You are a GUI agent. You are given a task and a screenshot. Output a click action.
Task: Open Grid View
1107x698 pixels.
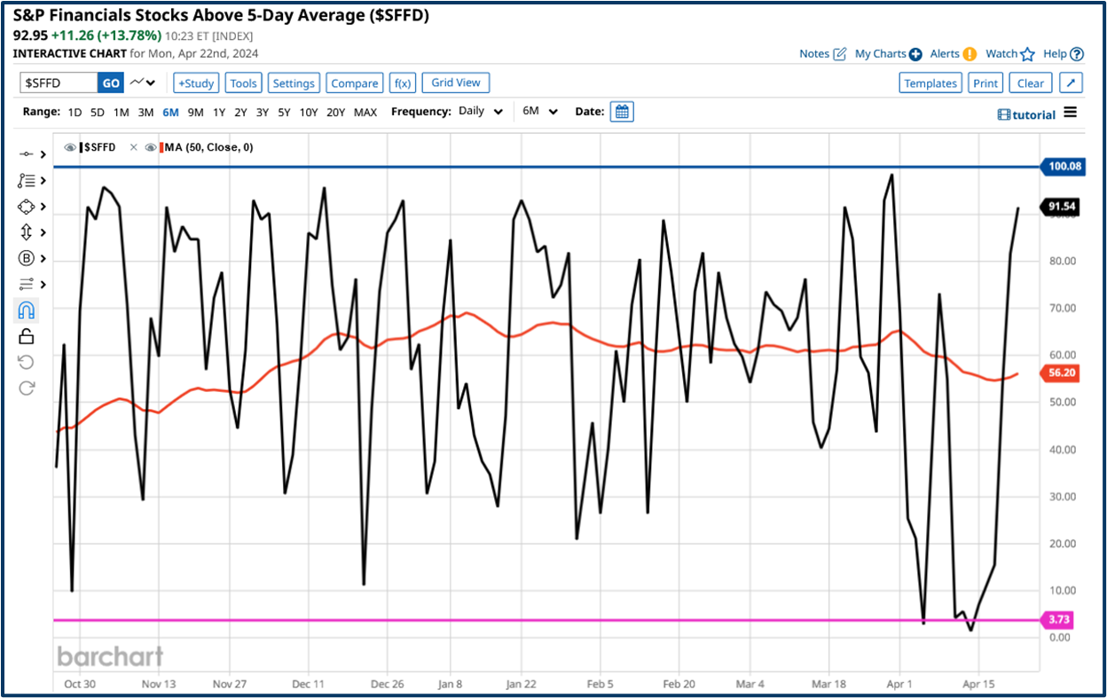coord(455,82)
